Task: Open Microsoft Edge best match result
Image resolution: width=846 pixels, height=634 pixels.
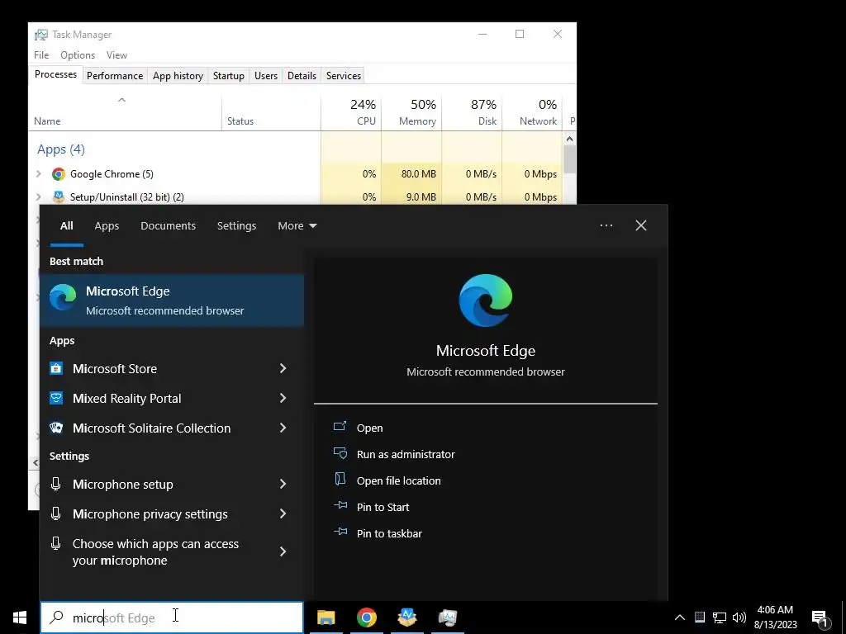Action: tap(172, 300)
